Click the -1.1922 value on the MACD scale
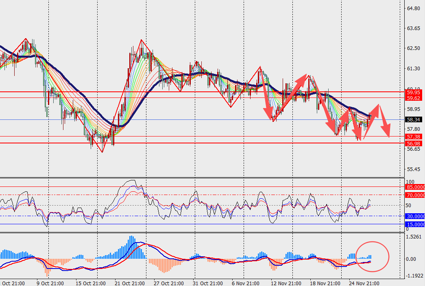The width and height of the screenshot is (425, 286). point(414,275)
